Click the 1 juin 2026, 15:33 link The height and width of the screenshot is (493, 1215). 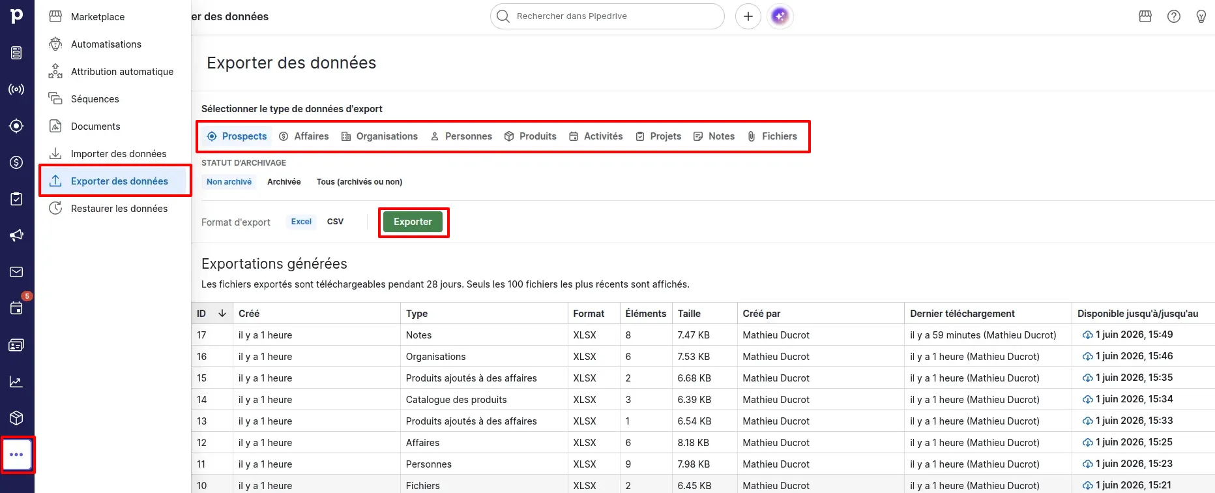click(x=1134, y=421)
